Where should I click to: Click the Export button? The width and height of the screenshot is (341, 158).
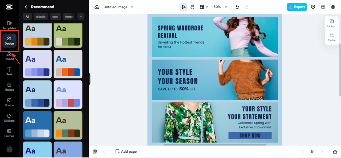297,7
